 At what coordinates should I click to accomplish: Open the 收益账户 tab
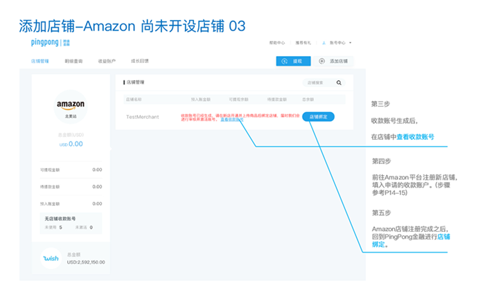point(107,61)
